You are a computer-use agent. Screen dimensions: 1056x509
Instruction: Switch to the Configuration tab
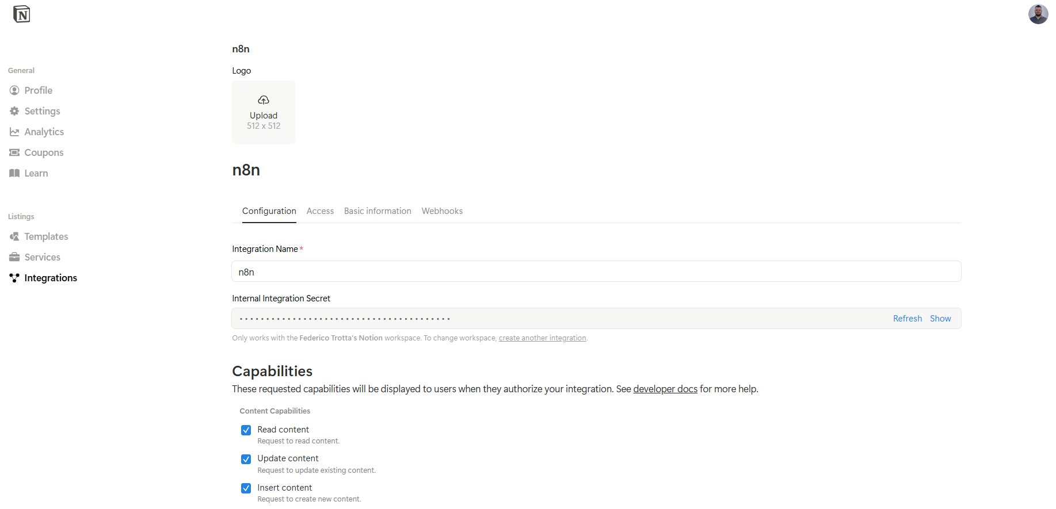pos(269,211)
